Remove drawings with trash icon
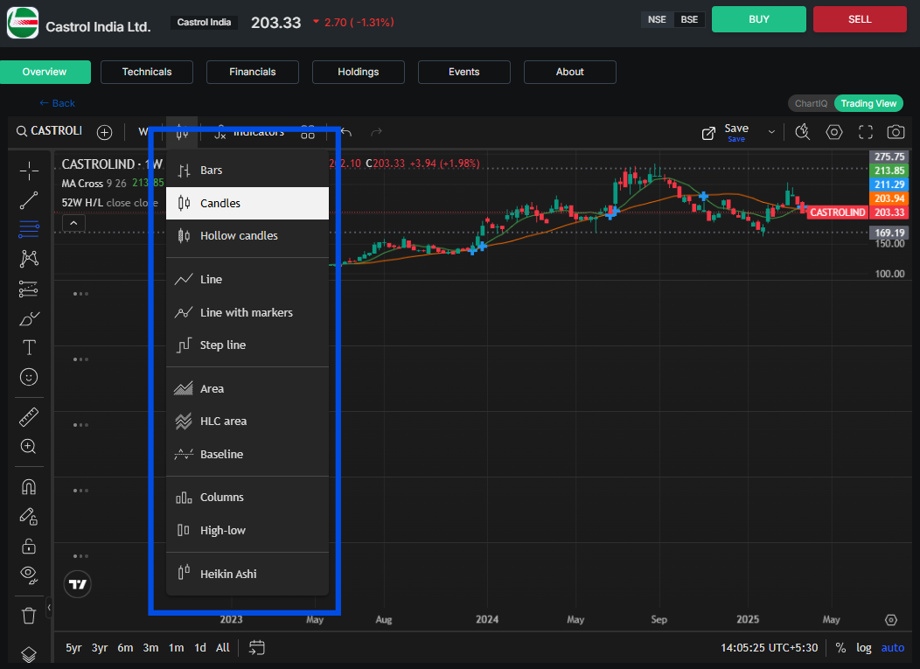Viewport: 920px width, 669px height. tap(29, 616)
